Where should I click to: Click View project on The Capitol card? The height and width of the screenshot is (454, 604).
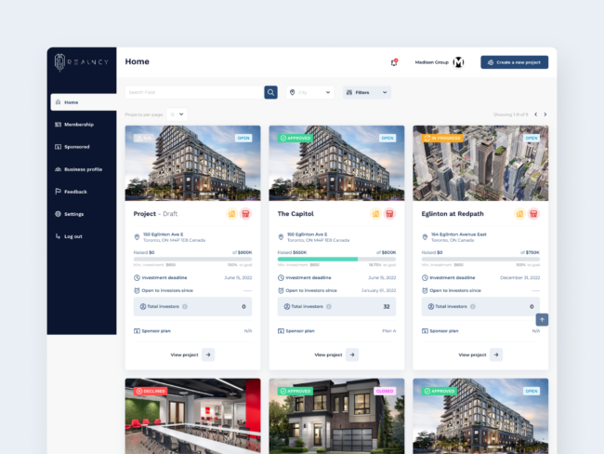pos(328,354)
